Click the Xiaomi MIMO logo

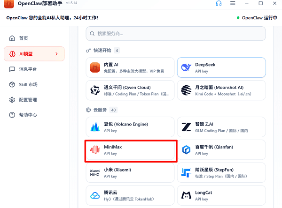click(x=95, y=172)
